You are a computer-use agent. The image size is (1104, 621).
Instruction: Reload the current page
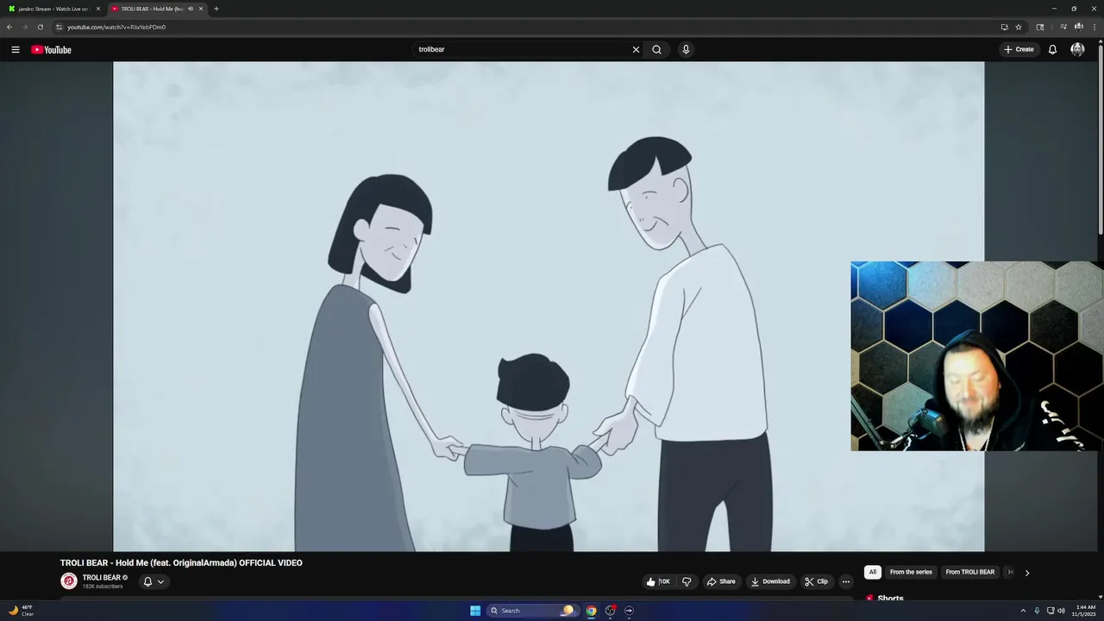(x=40, y=27)
